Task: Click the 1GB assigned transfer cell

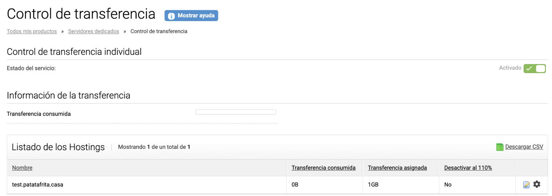Action: (373, 185)
